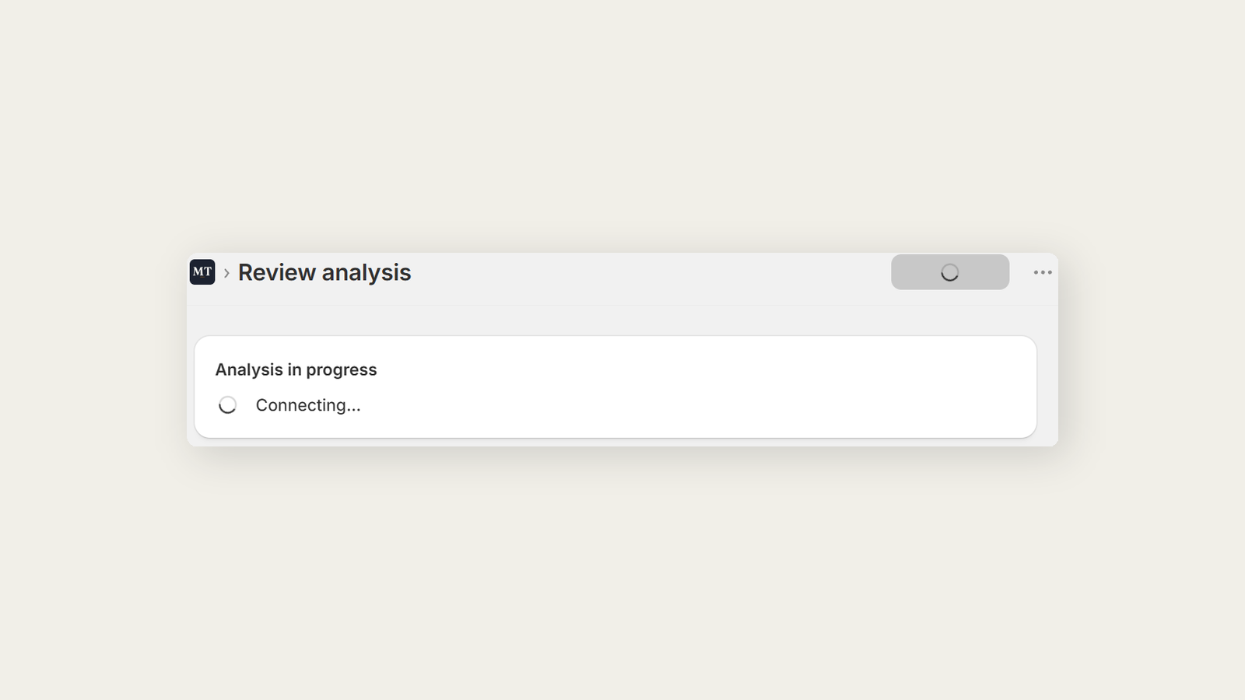Show more options via ellipsis icon

[x=1043, y=272]
